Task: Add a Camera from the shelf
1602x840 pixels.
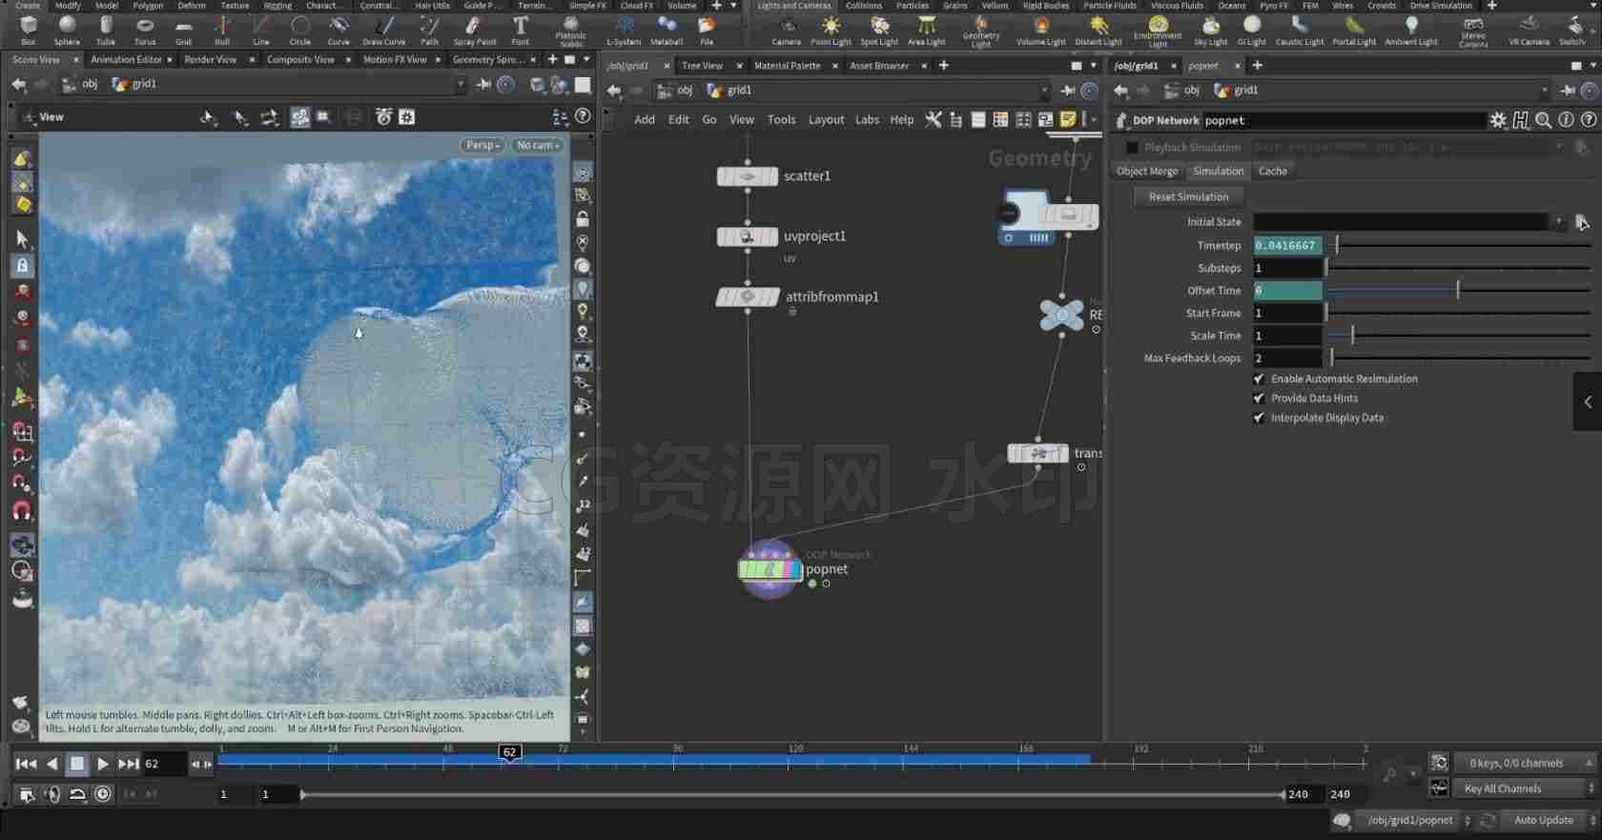Action: tap(786, 30)
